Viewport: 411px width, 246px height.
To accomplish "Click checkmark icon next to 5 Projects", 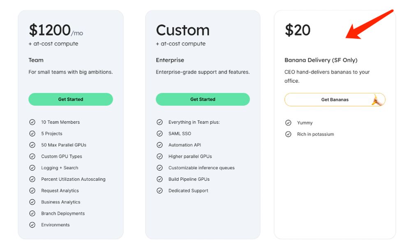I will (32, 134).
